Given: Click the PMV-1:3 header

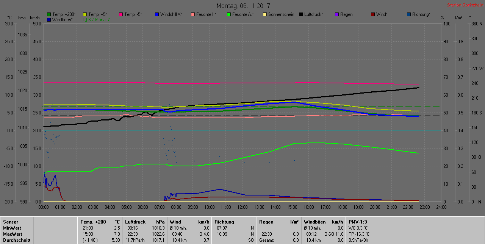Looking at the screenshot, I should coord(358,222).
